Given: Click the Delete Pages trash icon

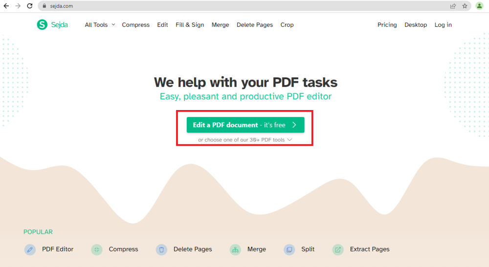Looking at the screenshot, I should click(161, 249).
